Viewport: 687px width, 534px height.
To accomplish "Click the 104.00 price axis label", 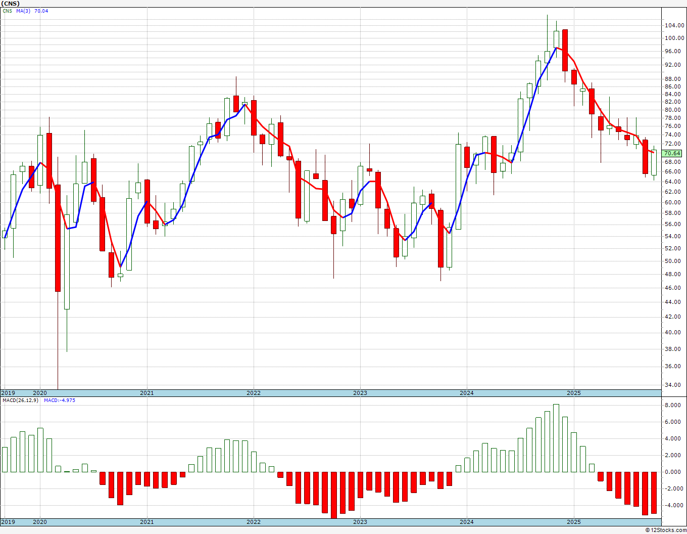I will (x=674, y=25).
